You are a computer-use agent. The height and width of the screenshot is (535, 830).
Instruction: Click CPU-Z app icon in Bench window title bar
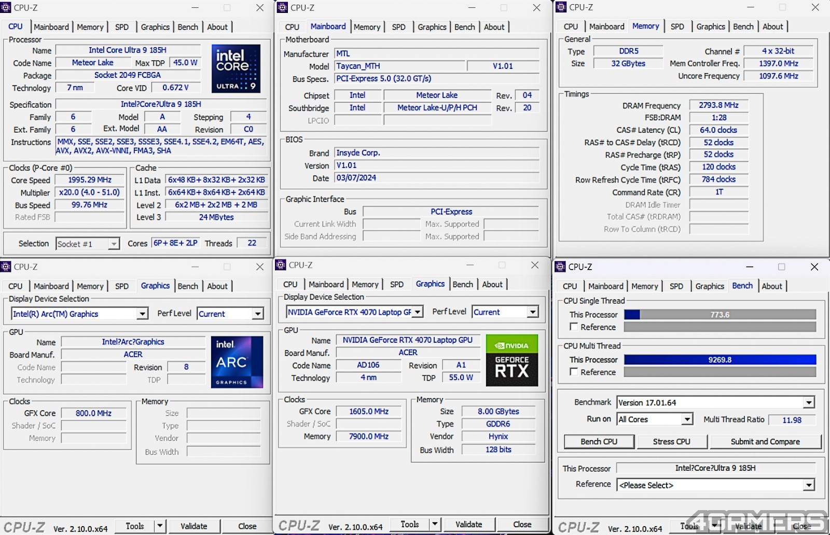click(560, 266)
